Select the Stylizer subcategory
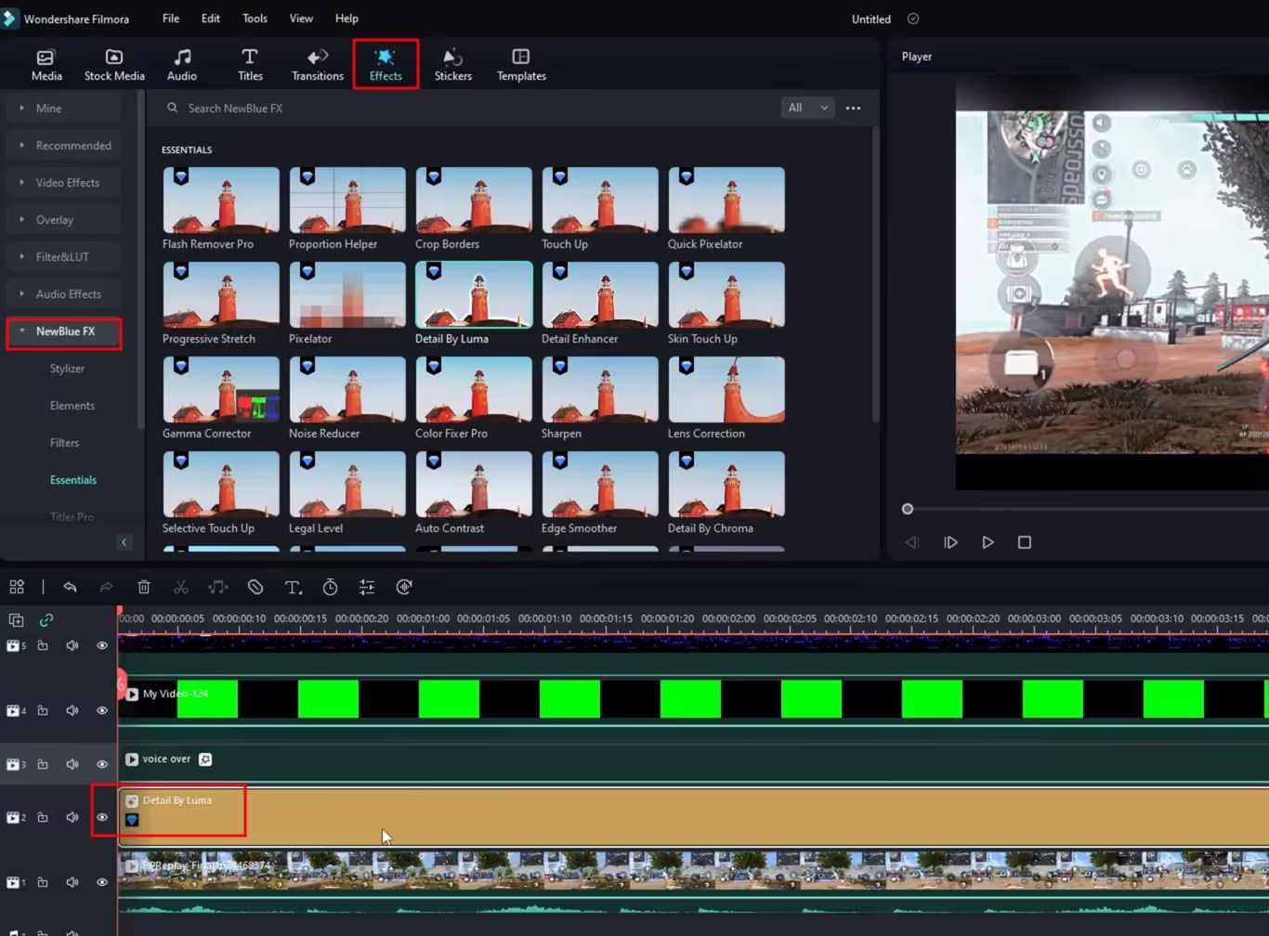 [67, 369]
